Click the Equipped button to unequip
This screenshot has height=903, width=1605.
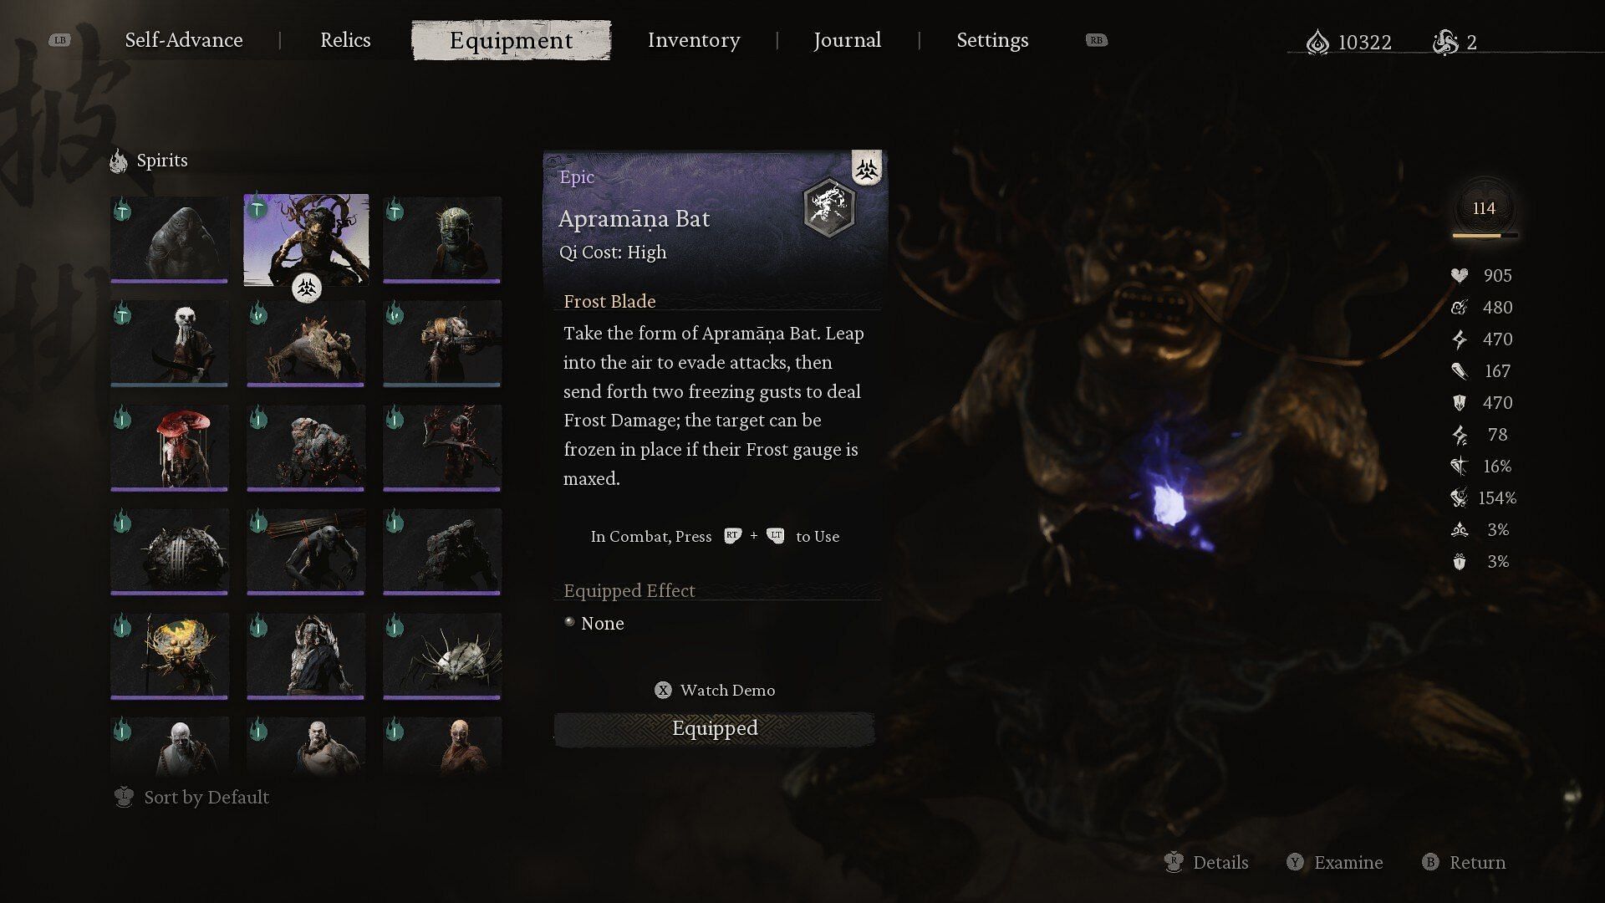[x=716, y=727]
